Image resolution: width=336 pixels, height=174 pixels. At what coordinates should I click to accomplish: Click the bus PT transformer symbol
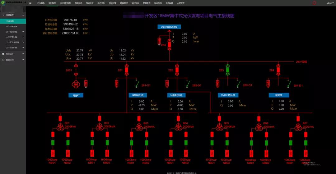pos(76,84)
